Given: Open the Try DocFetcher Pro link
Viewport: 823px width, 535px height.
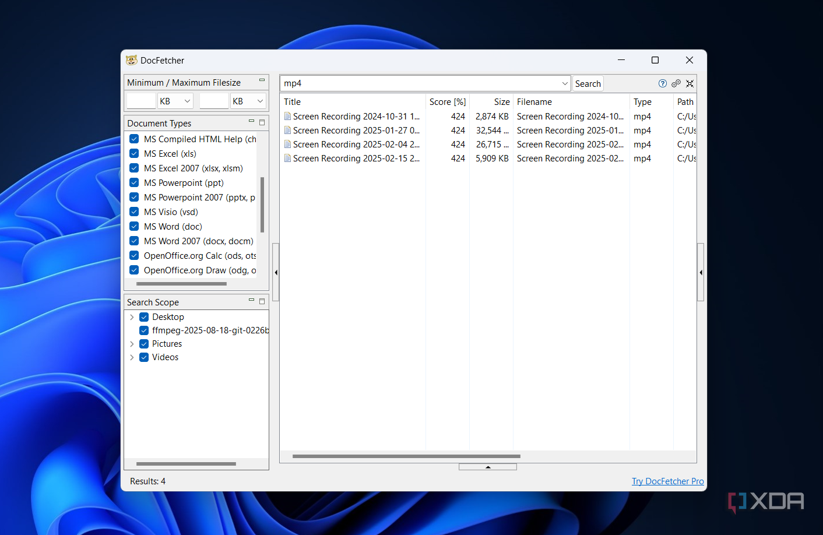Looking at the screenshot, I should tap(667, 481).
